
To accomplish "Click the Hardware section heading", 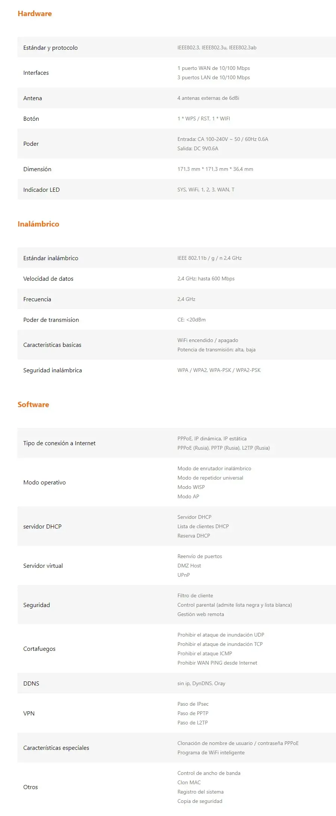I will 35,13.
